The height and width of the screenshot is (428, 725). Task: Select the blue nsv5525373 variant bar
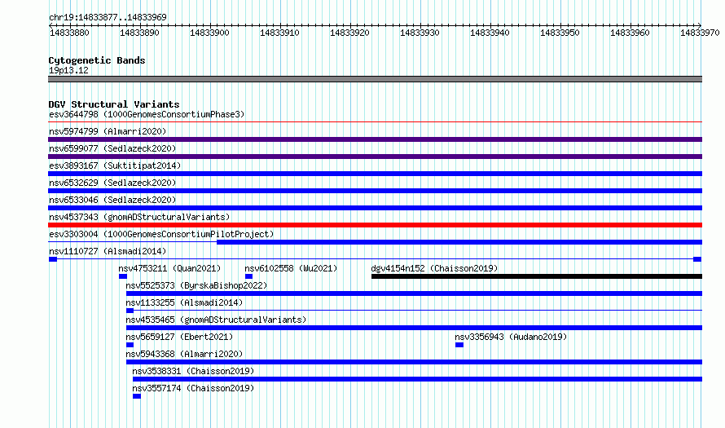(x=414, y=293)
